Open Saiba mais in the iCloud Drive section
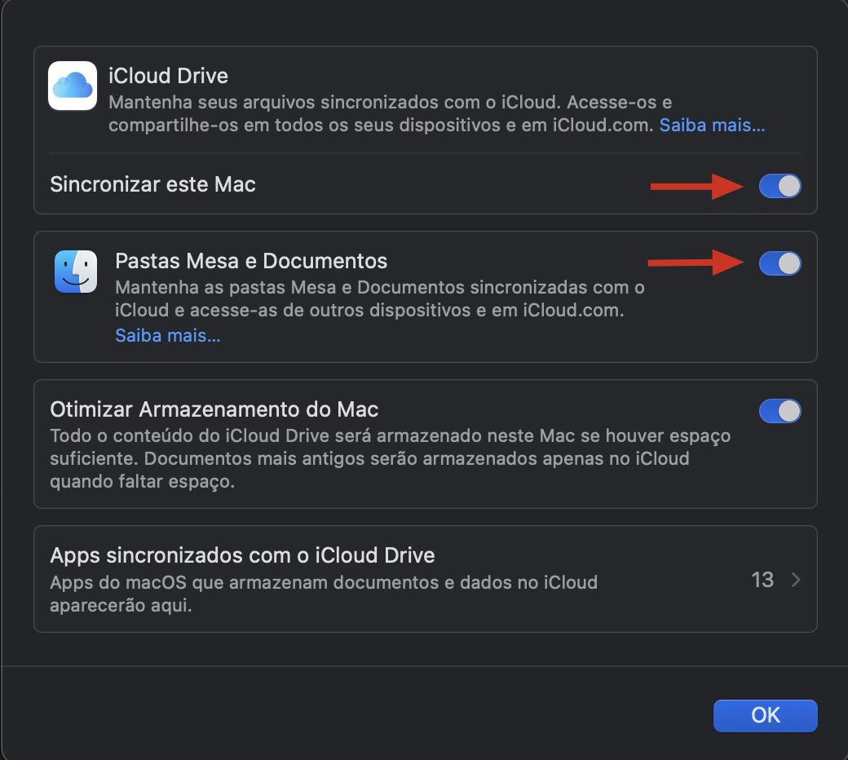The image size is (848, 760). click(x=712, y=124)
